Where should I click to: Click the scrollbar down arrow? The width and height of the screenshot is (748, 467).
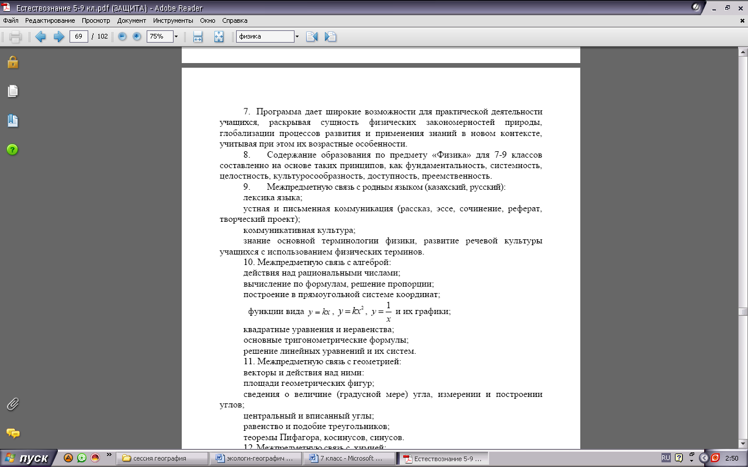tap(743, 444)
